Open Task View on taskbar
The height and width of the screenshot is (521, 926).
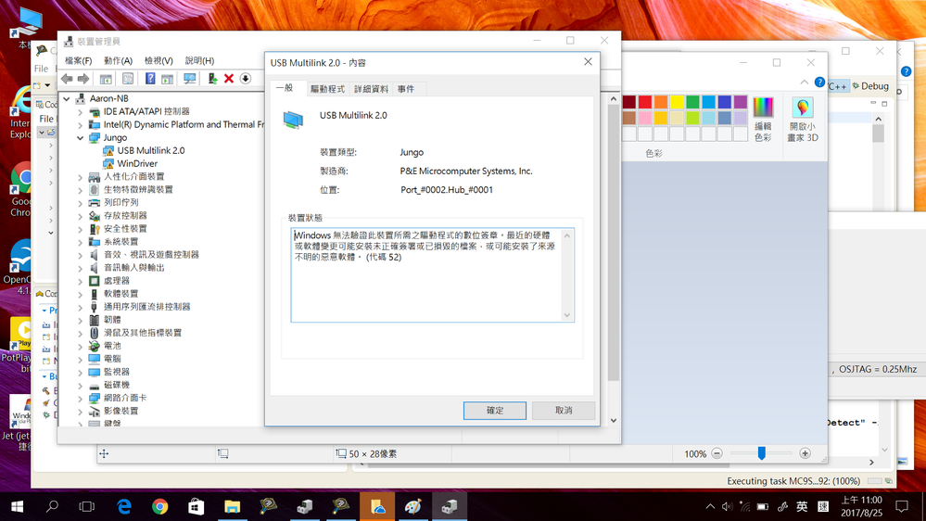tap(87, 506)
